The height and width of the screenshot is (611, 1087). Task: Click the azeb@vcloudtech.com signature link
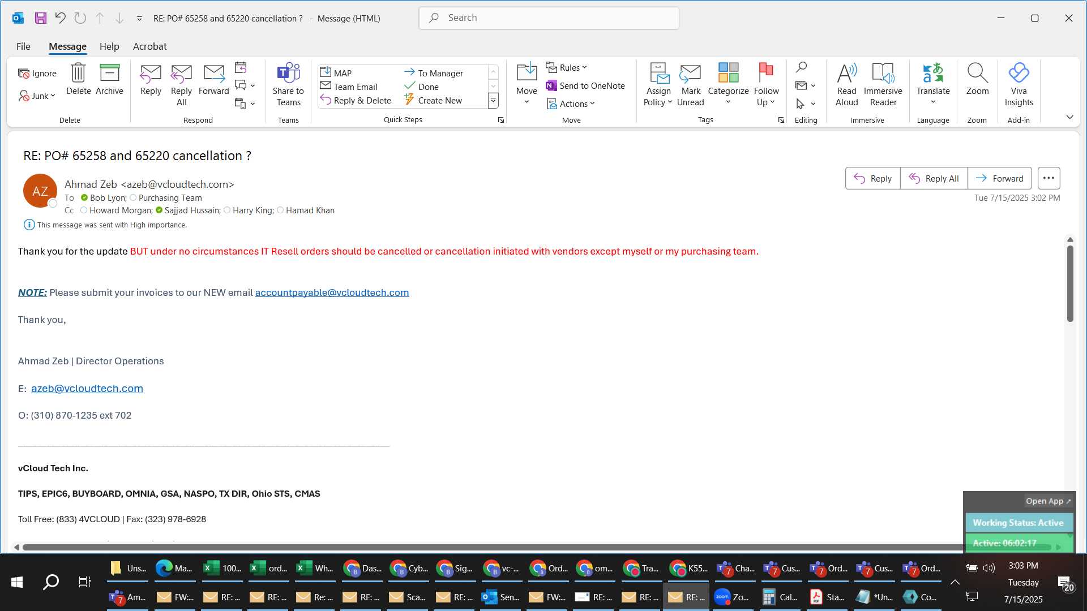(x=87, y=389)
